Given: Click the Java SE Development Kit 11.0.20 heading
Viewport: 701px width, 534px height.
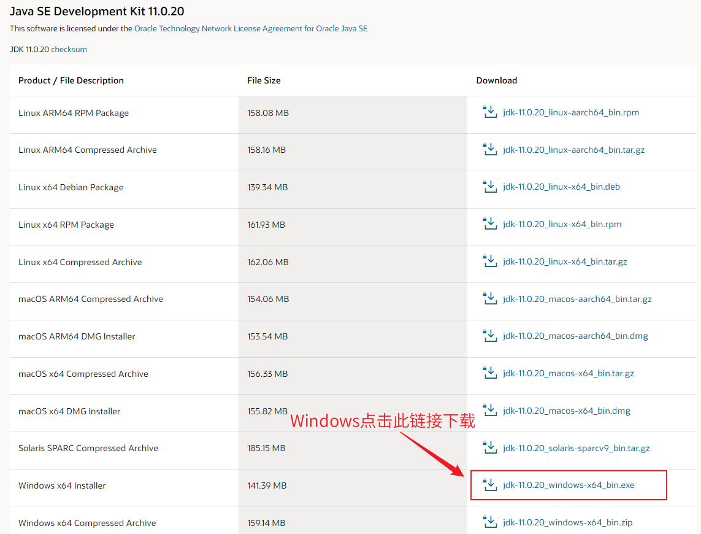Looking at the screenshot, I should (x=97, y=12).
